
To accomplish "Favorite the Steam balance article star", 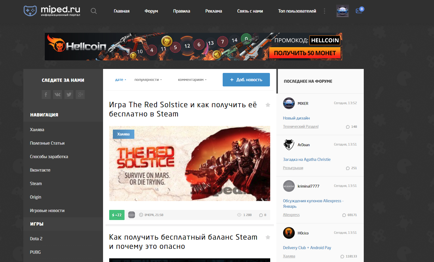I will coord(268,237).
